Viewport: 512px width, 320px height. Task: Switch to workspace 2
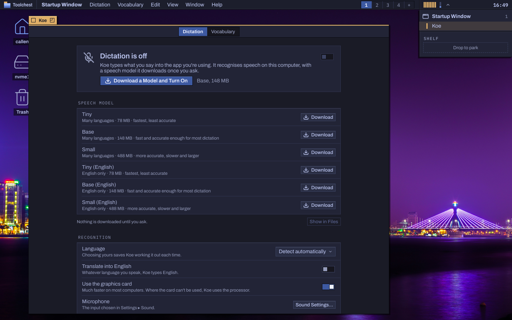coord(377,5)
